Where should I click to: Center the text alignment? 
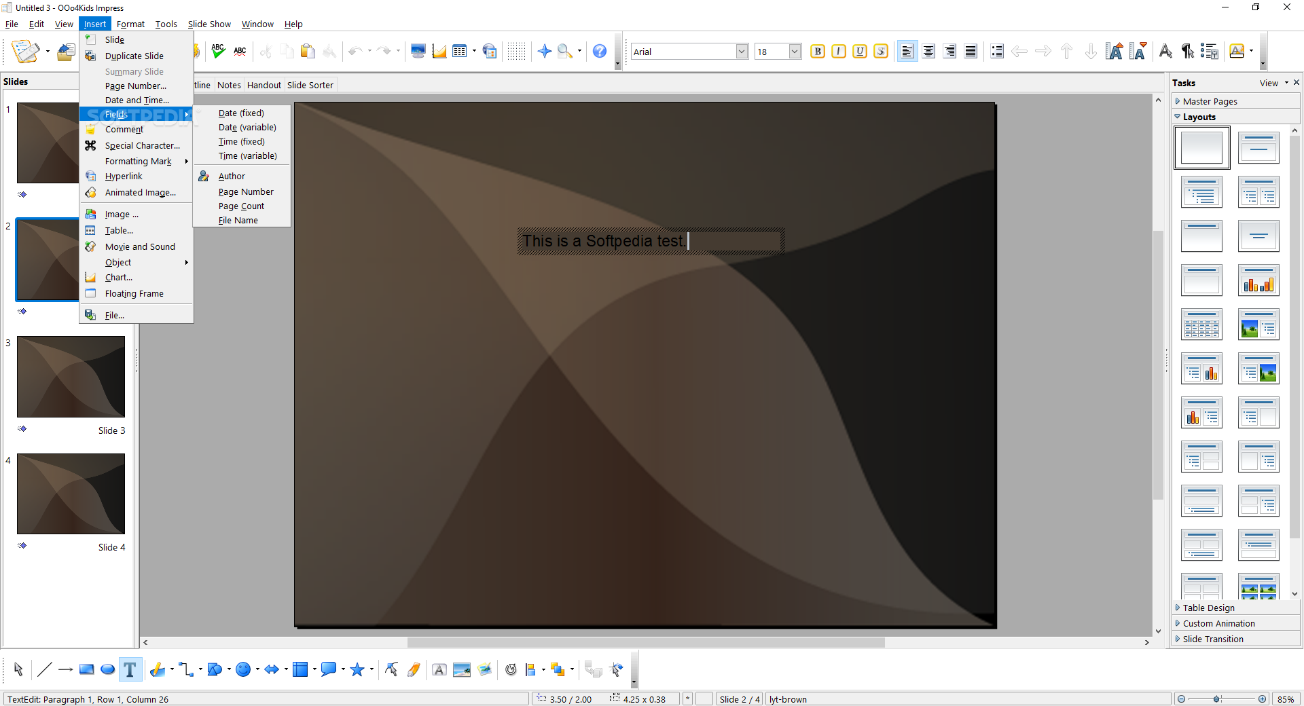coord(928,51)
